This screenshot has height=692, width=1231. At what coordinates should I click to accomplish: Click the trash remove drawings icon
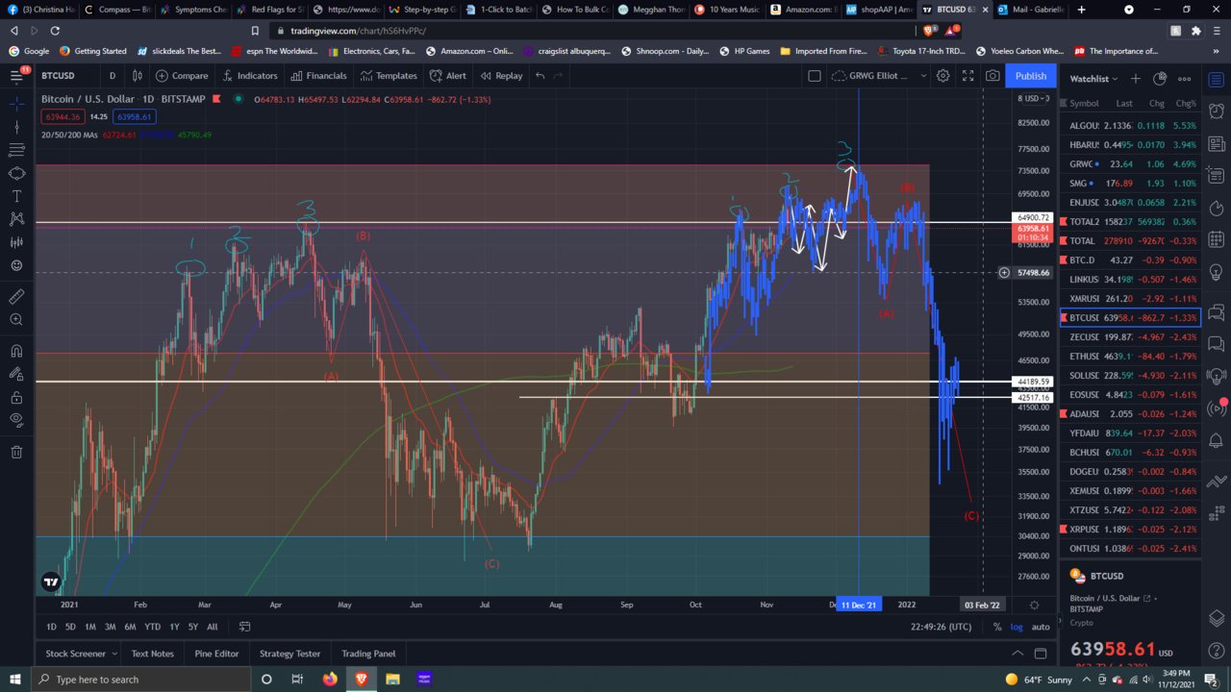pyautogui.click(x=16, y=452)
